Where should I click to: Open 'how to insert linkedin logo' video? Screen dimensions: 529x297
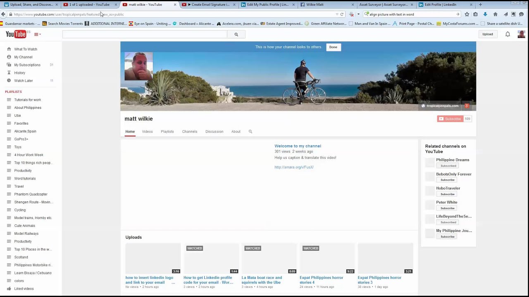(150, 280)
